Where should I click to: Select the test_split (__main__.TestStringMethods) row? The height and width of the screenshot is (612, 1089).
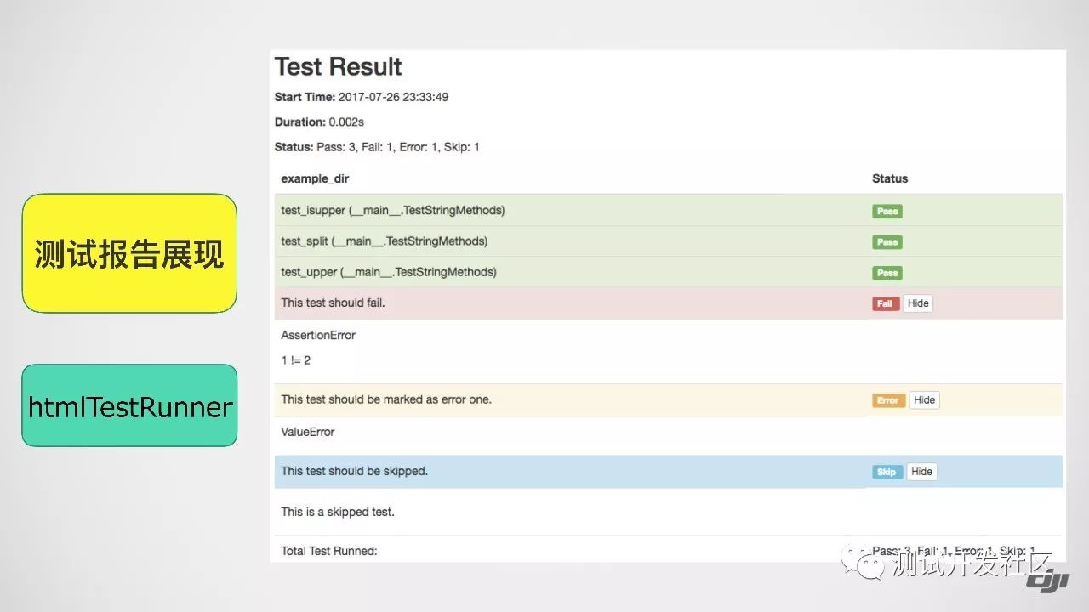coord(669,241)
